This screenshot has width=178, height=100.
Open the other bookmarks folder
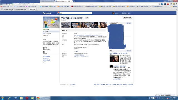point(174,6)
